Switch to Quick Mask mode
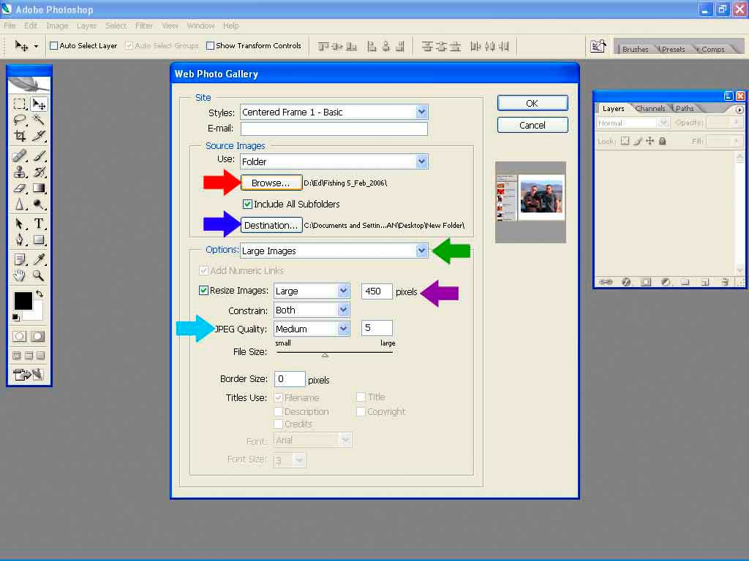 (38, 336)
